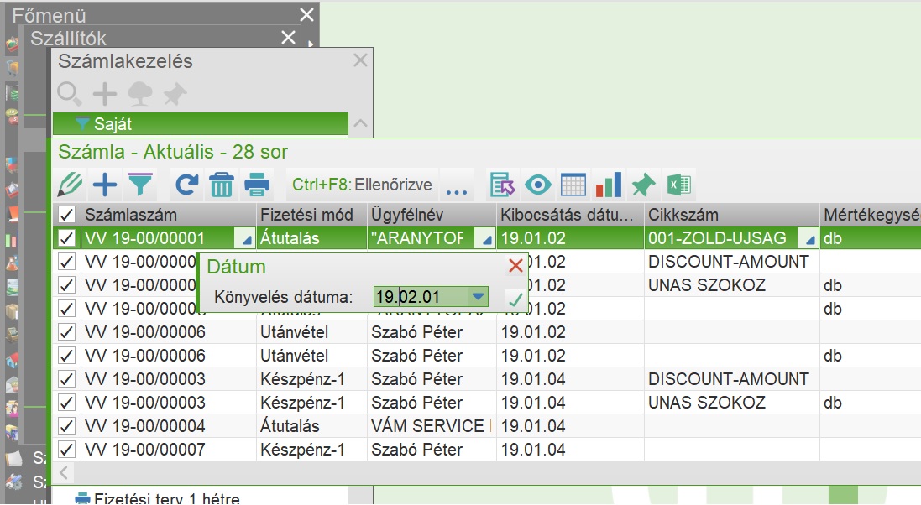Select the Saját filter item
Image resolution: width=921 pixels, height=505 pixels.
click(201, 124)
